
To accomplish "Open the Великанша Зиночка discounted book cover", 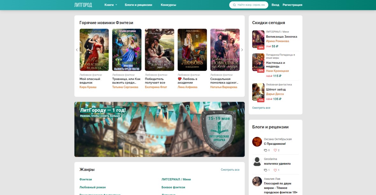I will pos(258,39).
